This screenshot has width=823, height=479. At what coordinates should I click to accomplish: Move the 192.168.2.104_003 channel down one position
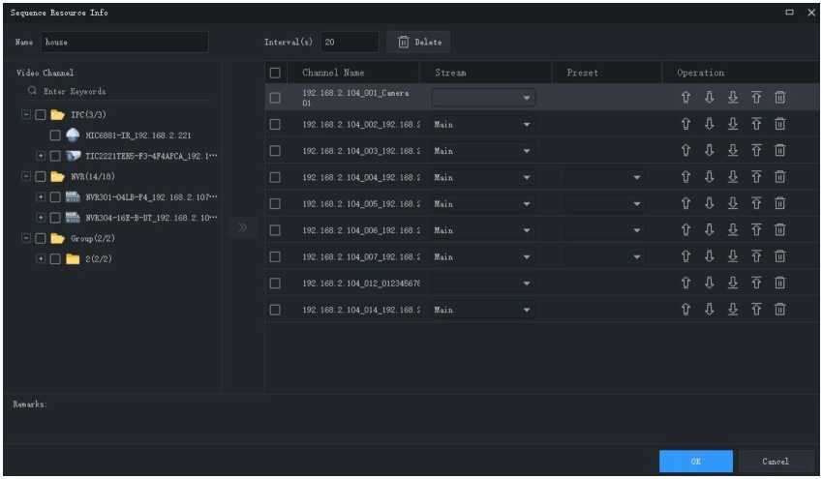[x=707, y=151]
